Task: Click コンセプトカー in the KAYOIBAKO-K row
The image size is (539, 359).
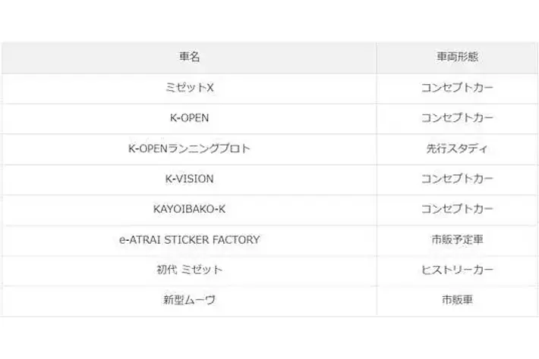Action: click(x=457, y=209)
